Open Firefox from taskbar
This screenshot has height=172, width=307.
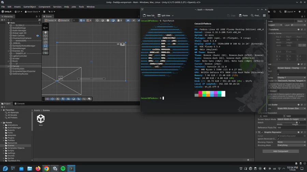(x=38, y=169)
